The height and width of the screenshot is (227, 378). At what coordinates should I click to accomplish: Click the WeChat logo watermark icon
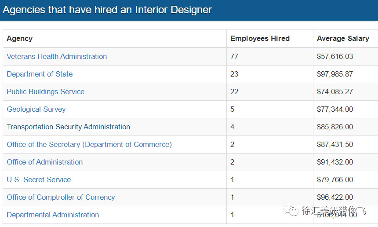coord(291,210)
